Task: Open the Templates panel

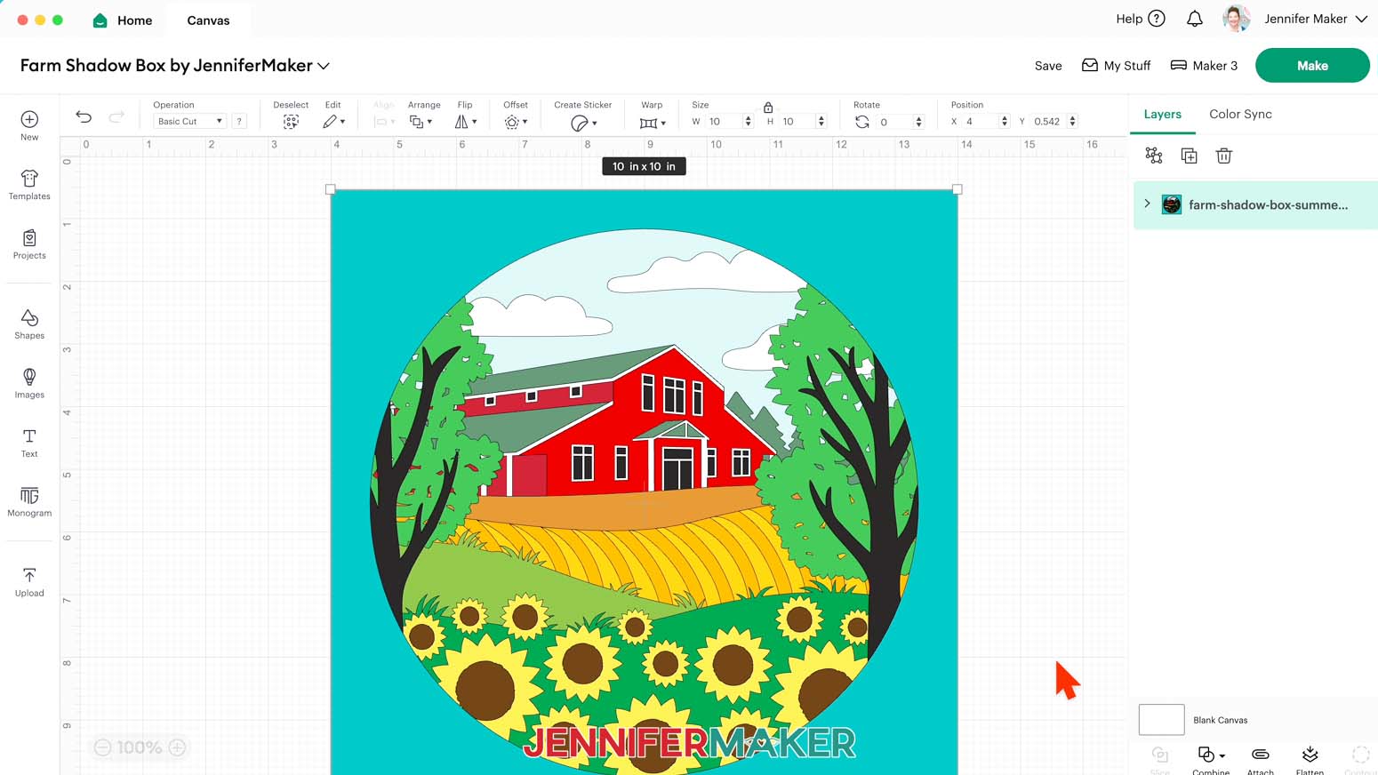Action: click(29, 185)
